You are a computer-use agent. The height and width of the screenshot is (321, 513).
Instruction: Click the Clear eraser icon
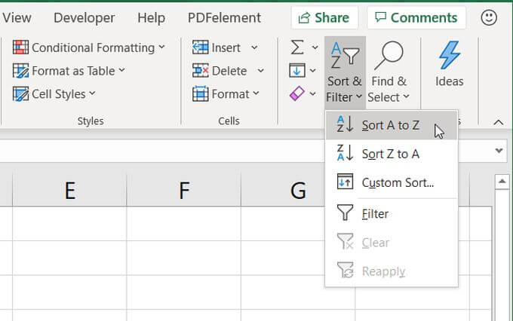pyautogui.click(x=297, y=94)
